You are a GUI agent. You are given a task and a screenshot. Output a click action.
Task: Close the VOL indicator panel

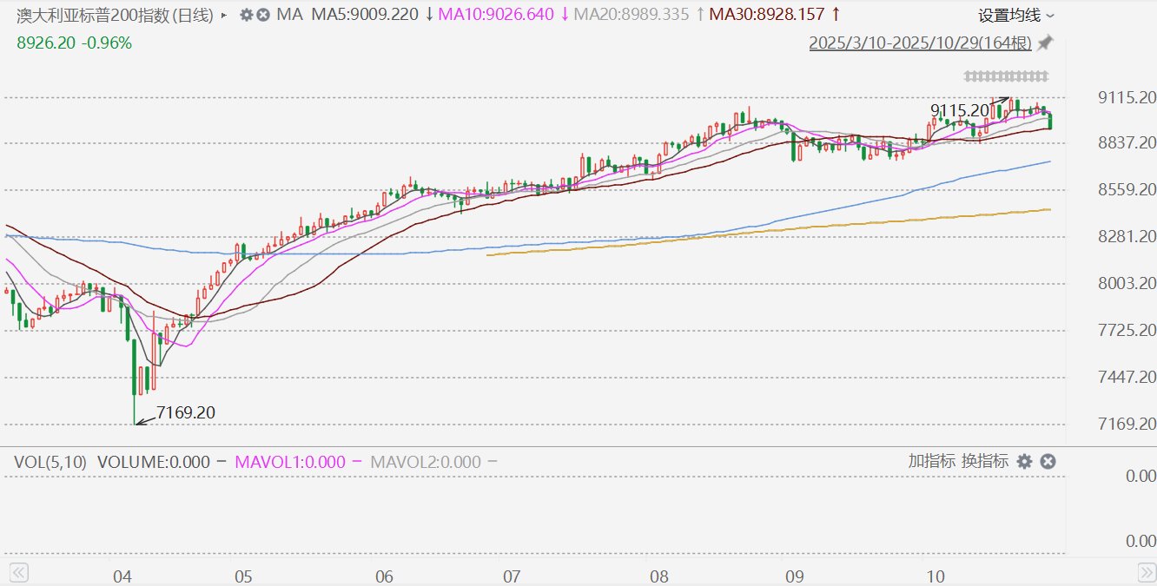tap(1048, 462)
